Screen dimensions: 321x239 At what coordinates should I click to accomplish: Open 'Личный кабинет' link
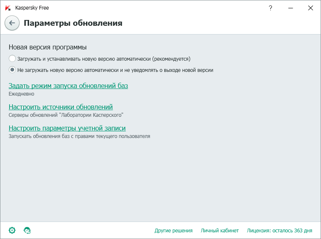tap(220, 230)
